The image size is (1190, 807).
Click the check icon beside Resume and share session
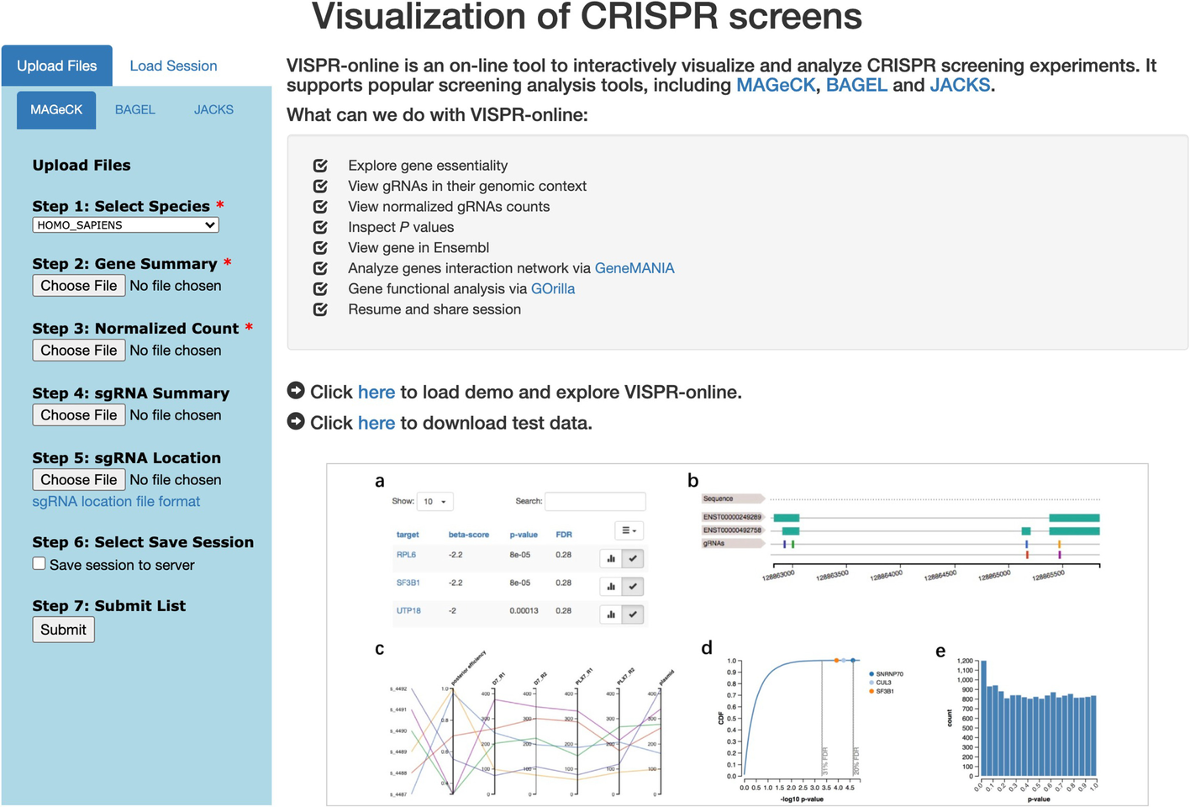click(x=320, y=309)
